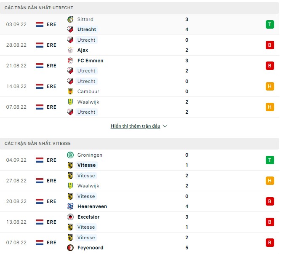Click red B badge for Utrecht-Ajax match
Screen dimensions: 283x254
click(x=270, y=45)
